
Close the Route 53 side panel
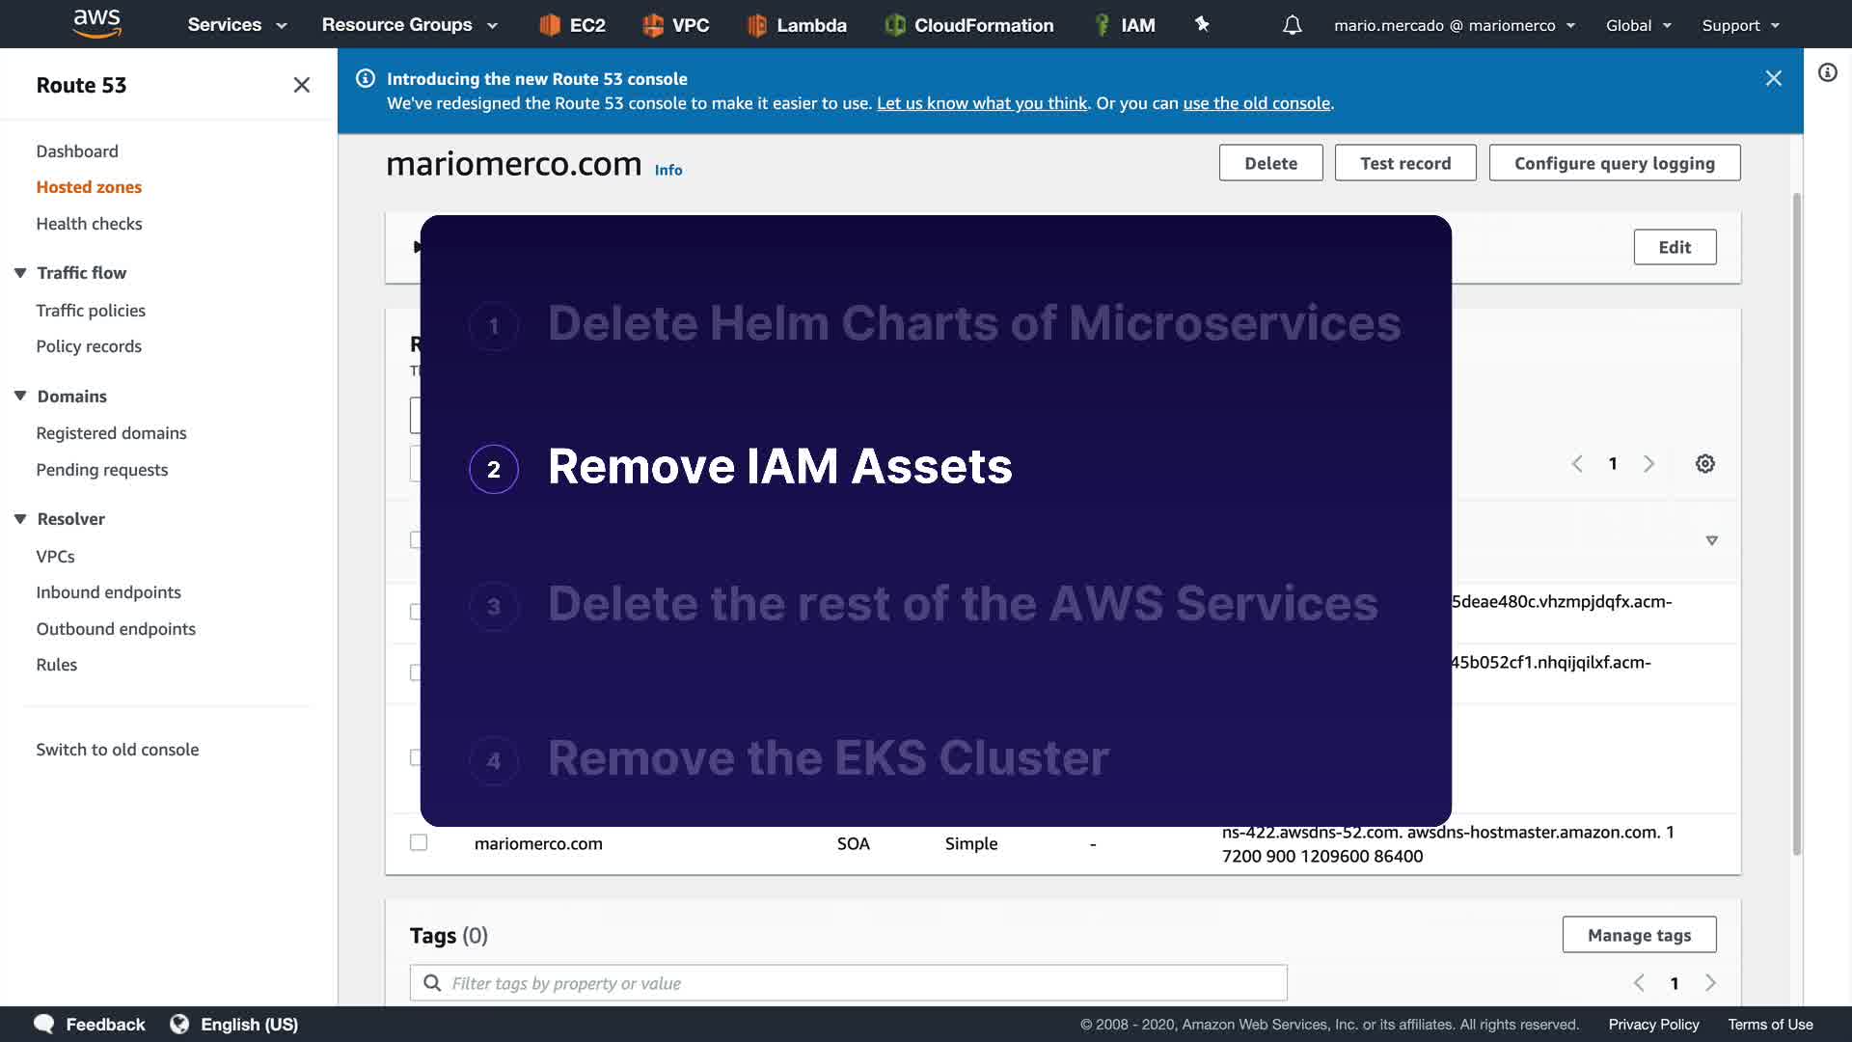pyautogui.click(x=301, y=85)
